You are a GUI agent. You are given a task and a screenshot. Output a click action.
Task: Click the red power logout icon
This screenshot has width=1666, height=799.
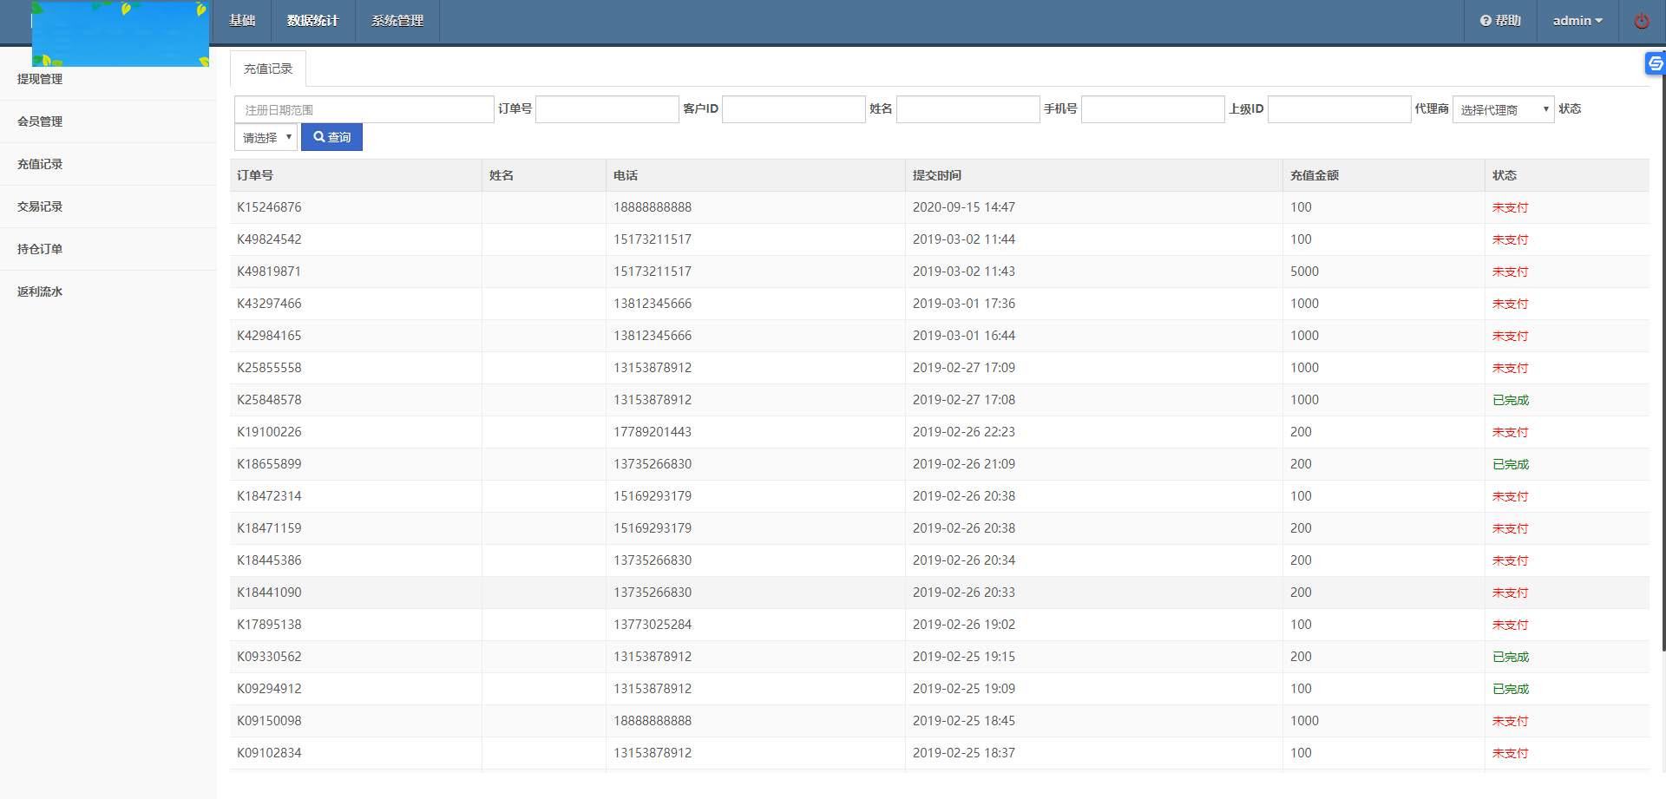click(x=1642, y=20)
